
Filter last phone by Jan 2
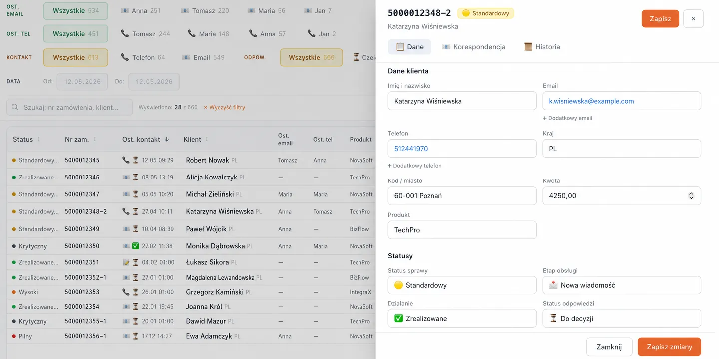321,34
